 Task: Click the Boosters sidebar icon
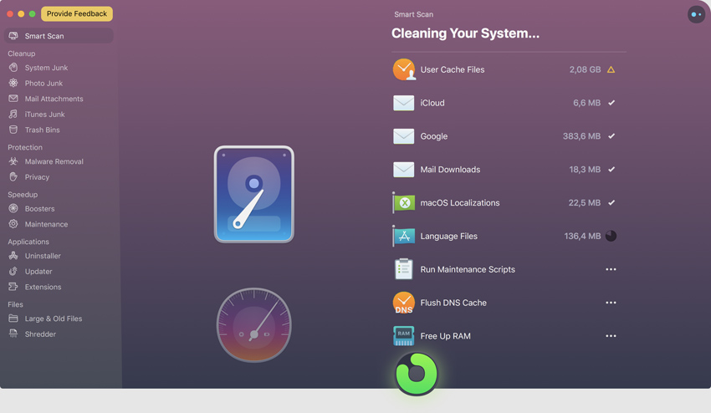pyautogui.click(x=13, y=208)
